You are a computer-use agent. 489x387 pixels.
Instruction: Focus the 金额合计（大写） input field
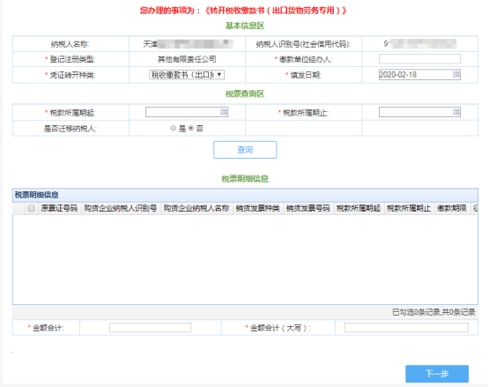406,328
